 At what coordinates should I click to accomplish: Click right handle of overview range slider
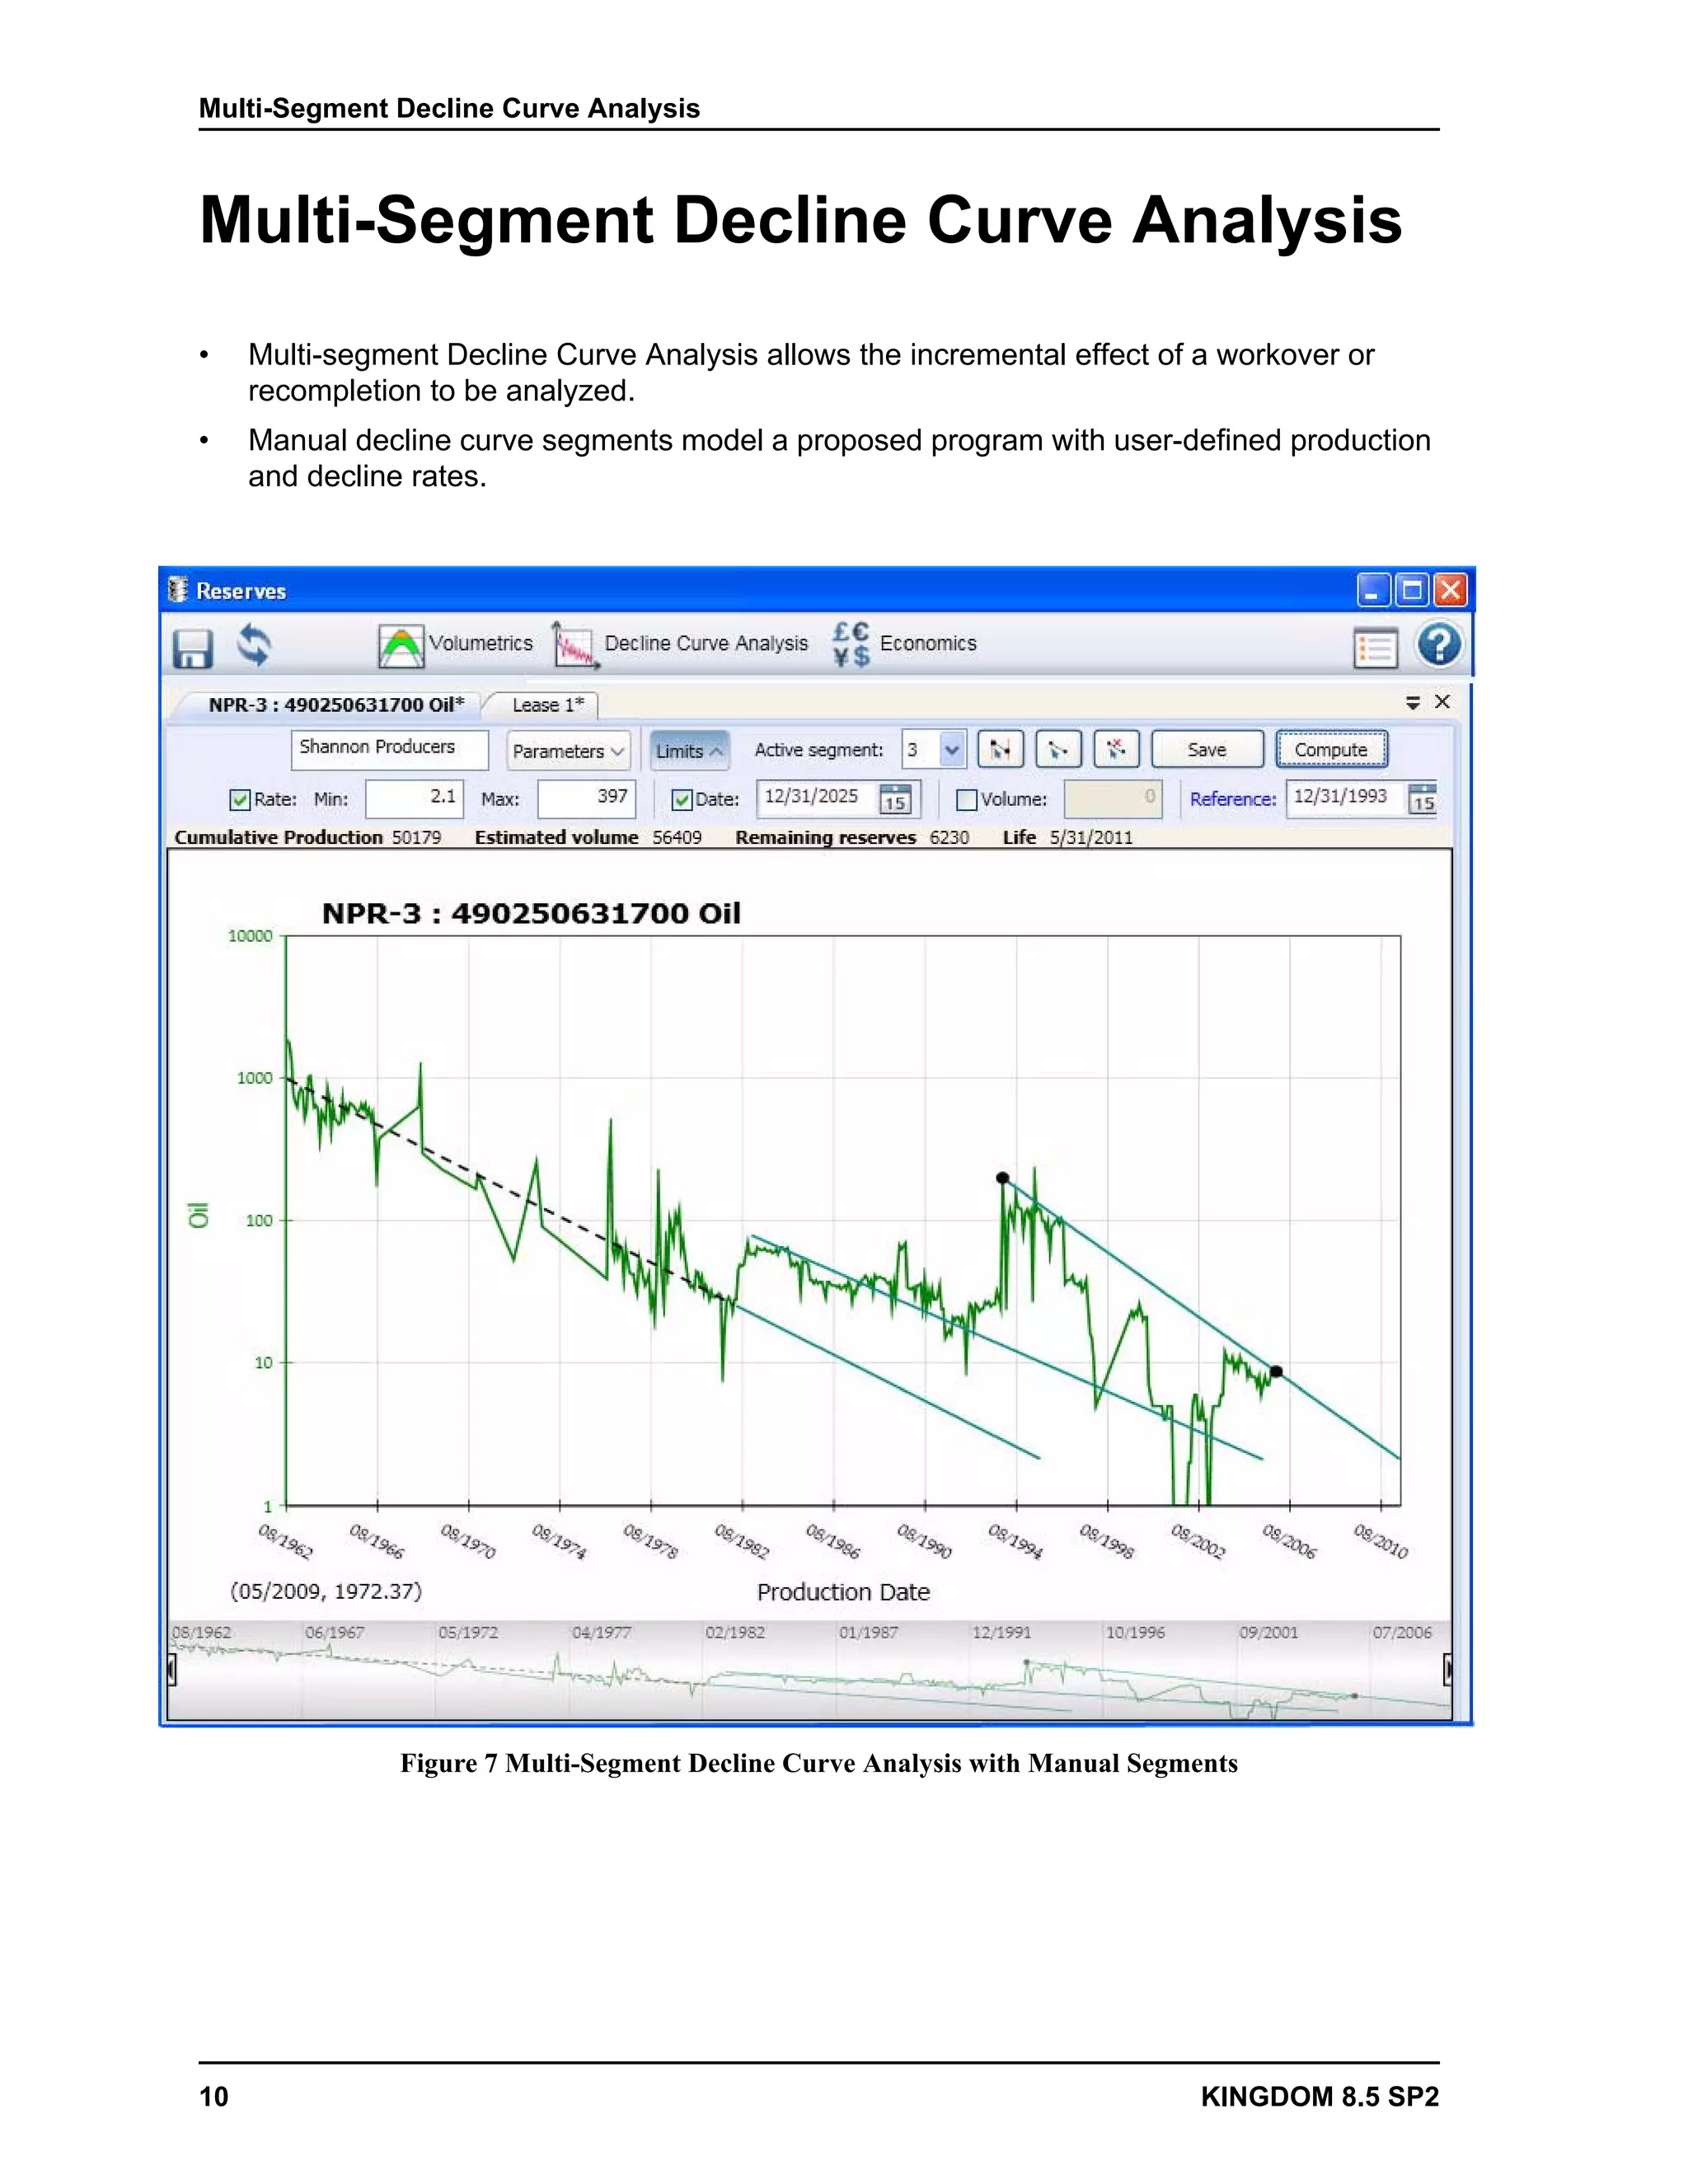1447,1669
